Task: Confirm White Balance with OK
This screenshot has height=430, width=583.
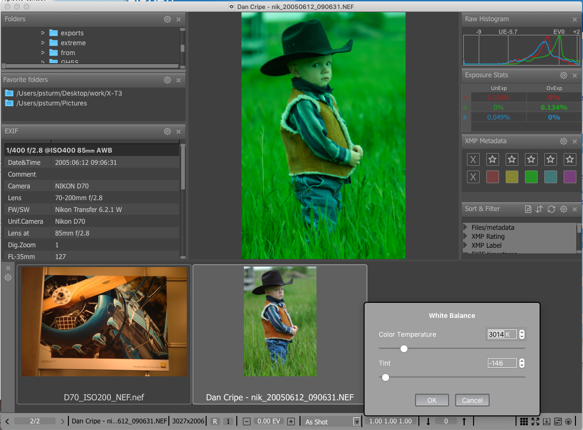Action: 432,400
